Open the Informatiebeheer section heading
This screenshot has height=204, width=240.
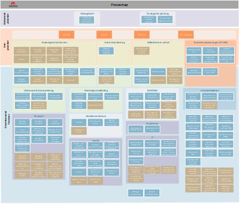pos(210,90)
